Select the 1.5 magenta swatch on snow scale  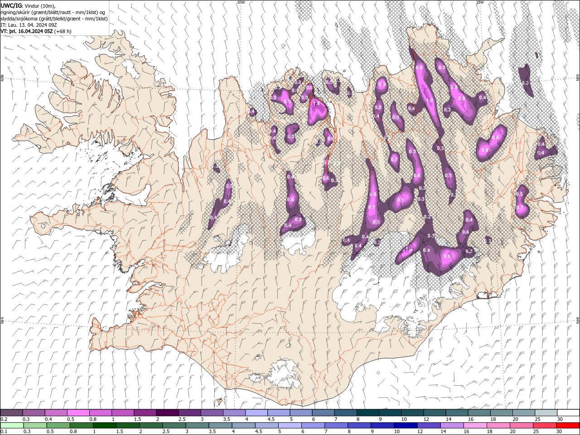click(145, 413)
